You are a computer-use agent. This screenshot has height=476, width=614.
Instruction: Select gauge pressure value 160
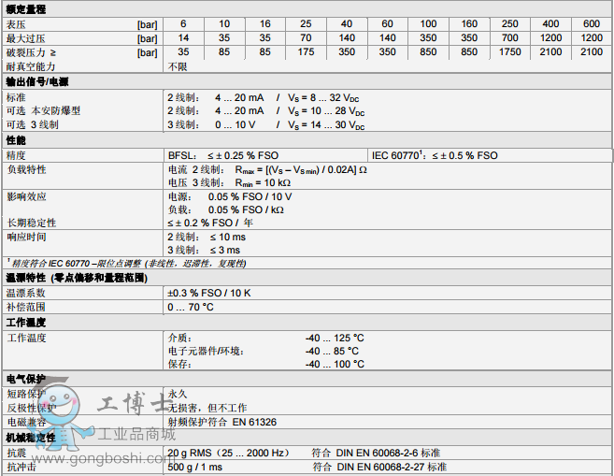point(469,24)
